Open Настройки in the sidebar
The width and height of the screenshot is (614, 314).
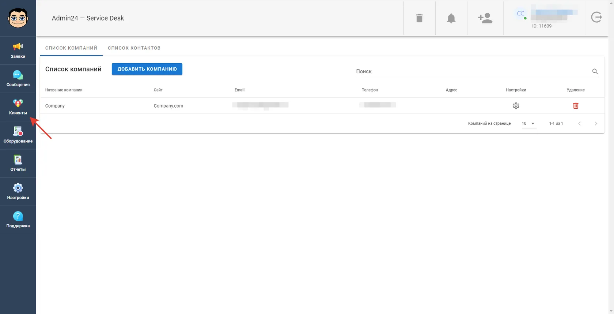18,191
